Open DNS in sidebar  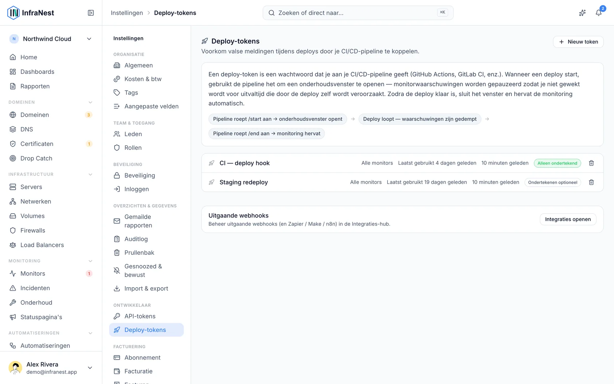pos(51,129)
